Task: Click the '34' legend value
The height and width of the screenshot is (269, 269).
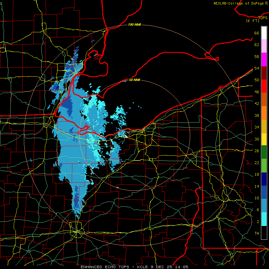Action: tap(257, 127)
